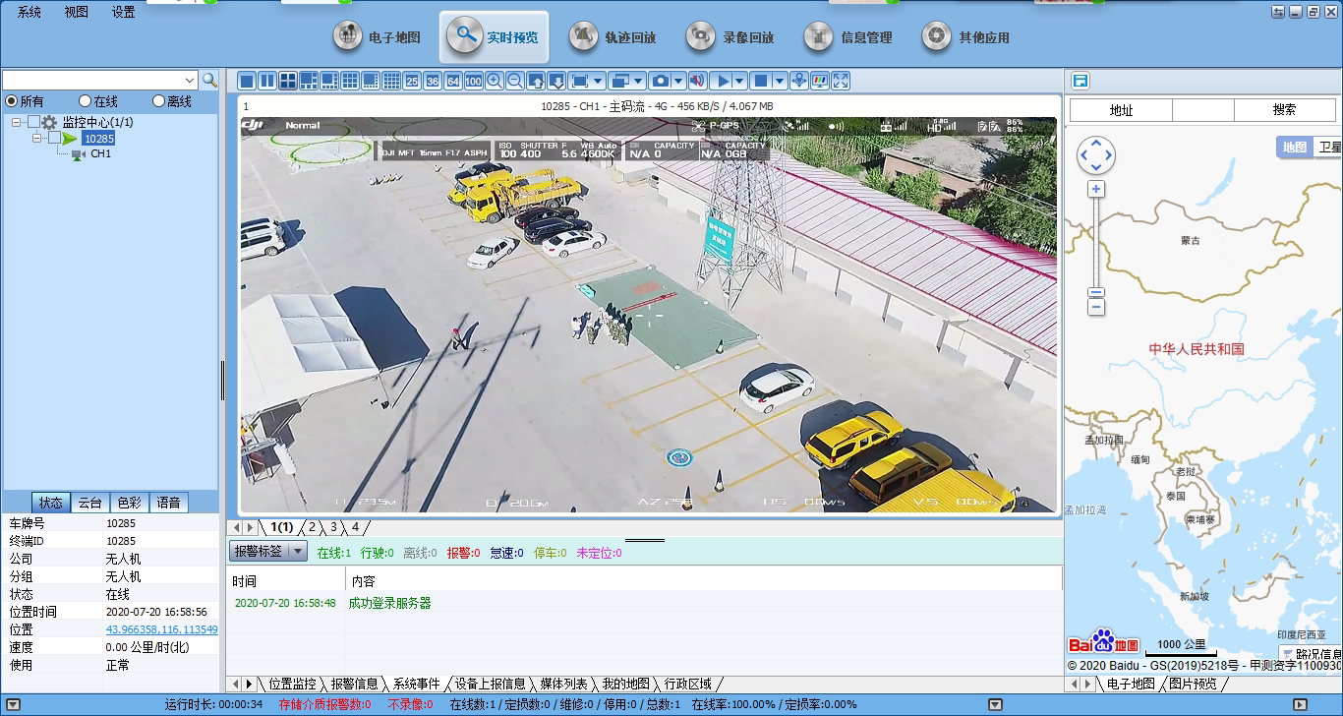Open the PTZ control icon in toolbar
Screen dimensions: 1343x716
pyautogui.click(x=798, y=81)
